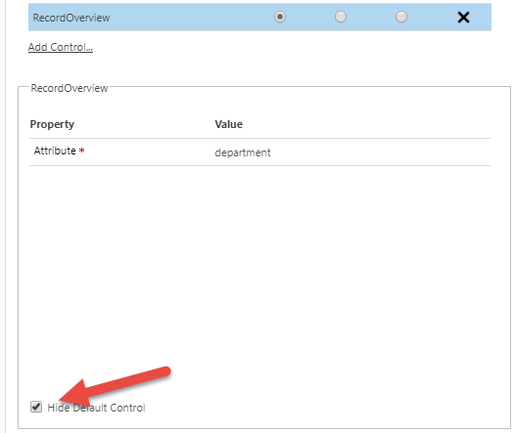Screen dimensions: 516x433
Task: Click the red required asterisk beside Attribute
Action: 81,151
